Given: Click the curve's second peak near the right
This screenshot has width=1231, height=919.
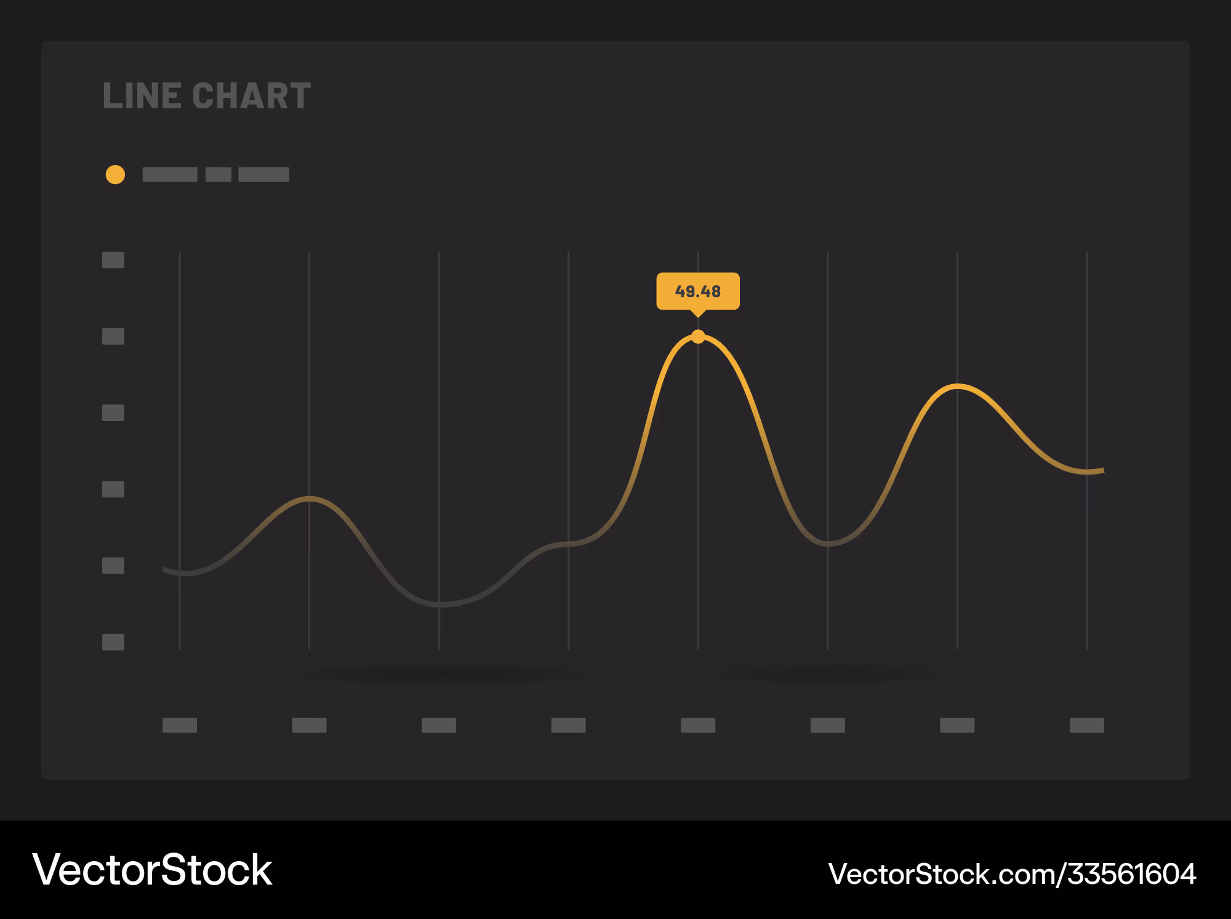Looking at the screenshot, I should point(958,387).
